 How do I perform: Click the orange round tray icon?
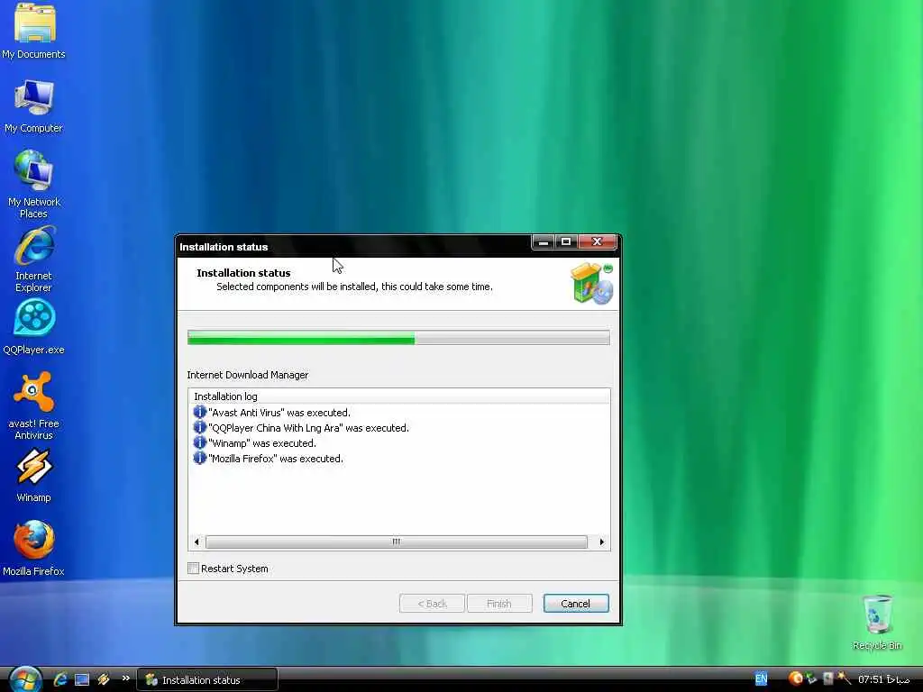[x=795, y=678]
